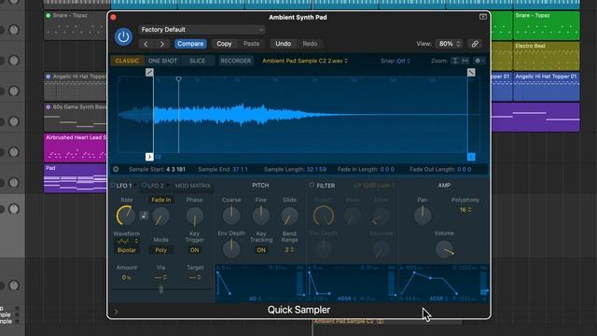Click the sample start marker handle
The image size is (597, 336).
click(149, 157)
